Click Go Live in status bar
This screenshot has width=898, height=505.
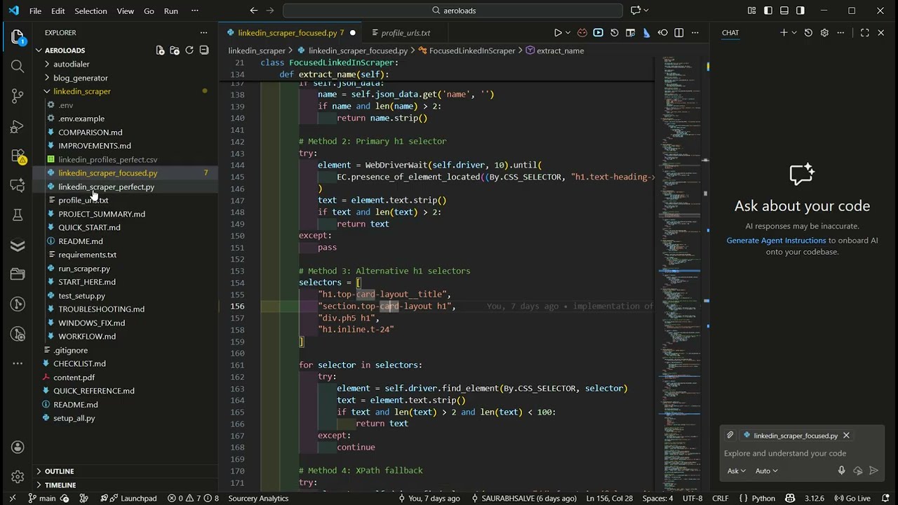[x=852, y=499]
